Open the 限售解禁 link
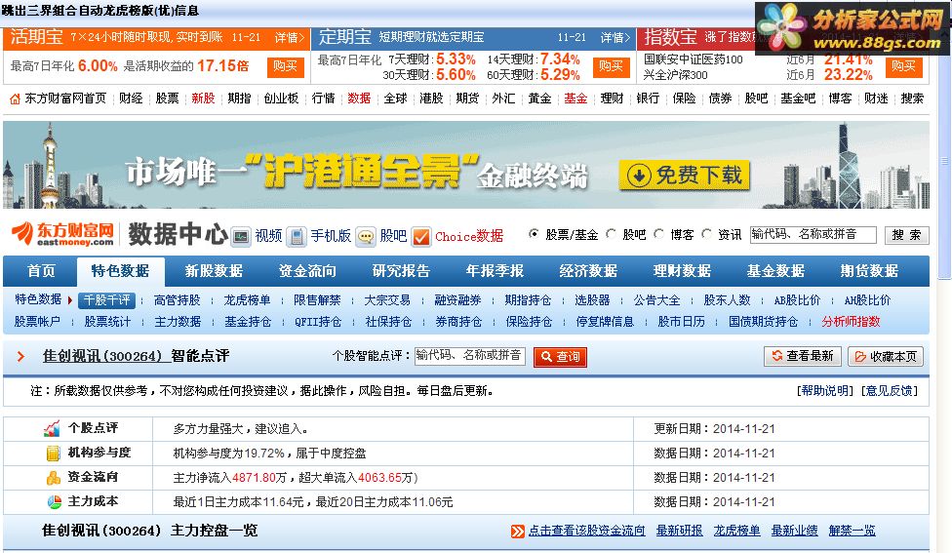This screenshot has height=553, width=952. [317, 300]
